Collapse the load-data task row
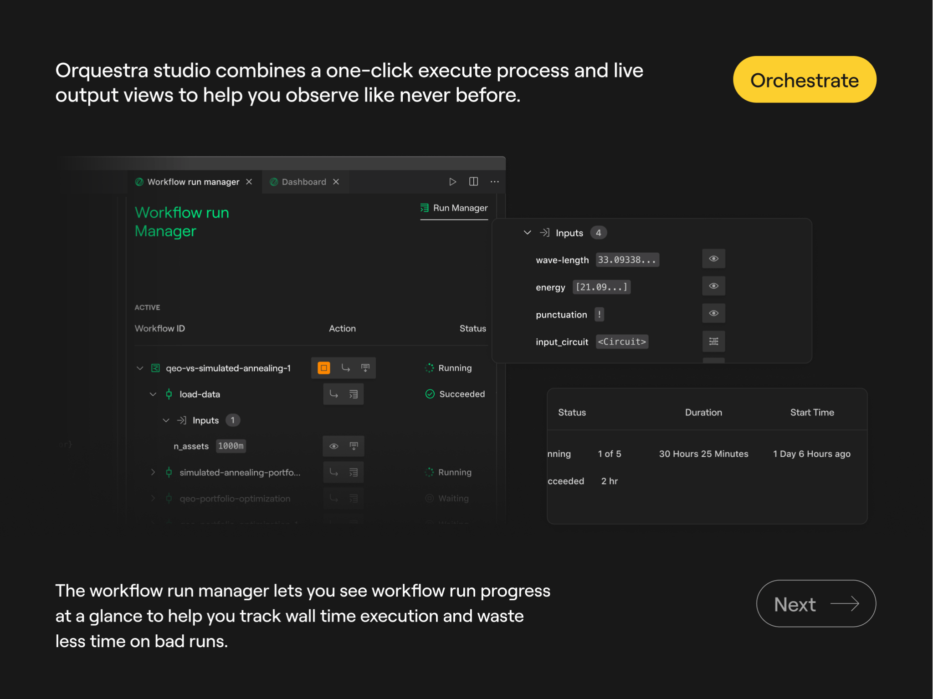 [153, 394]
